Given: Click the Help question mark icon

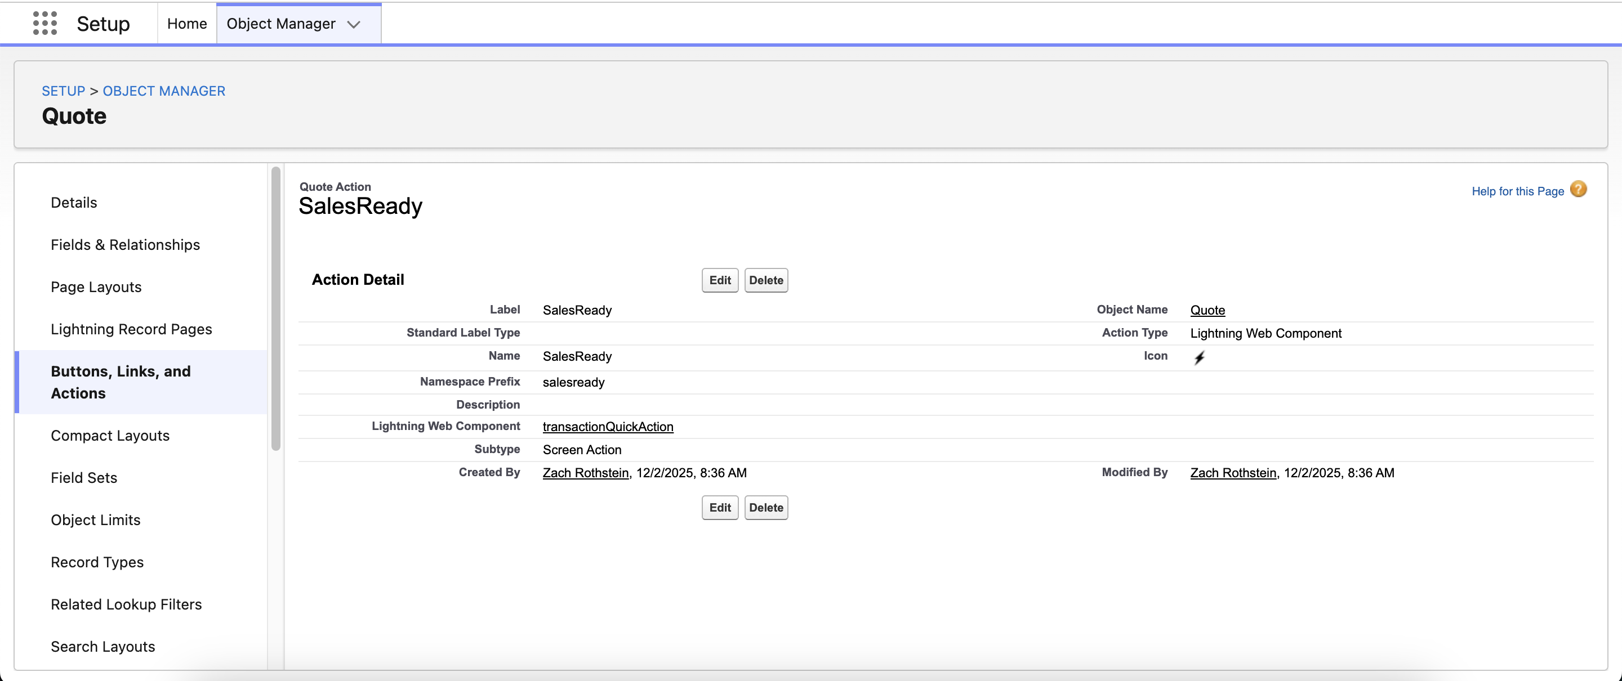Looking at the screenshot, I should (x=1578, y=190).
